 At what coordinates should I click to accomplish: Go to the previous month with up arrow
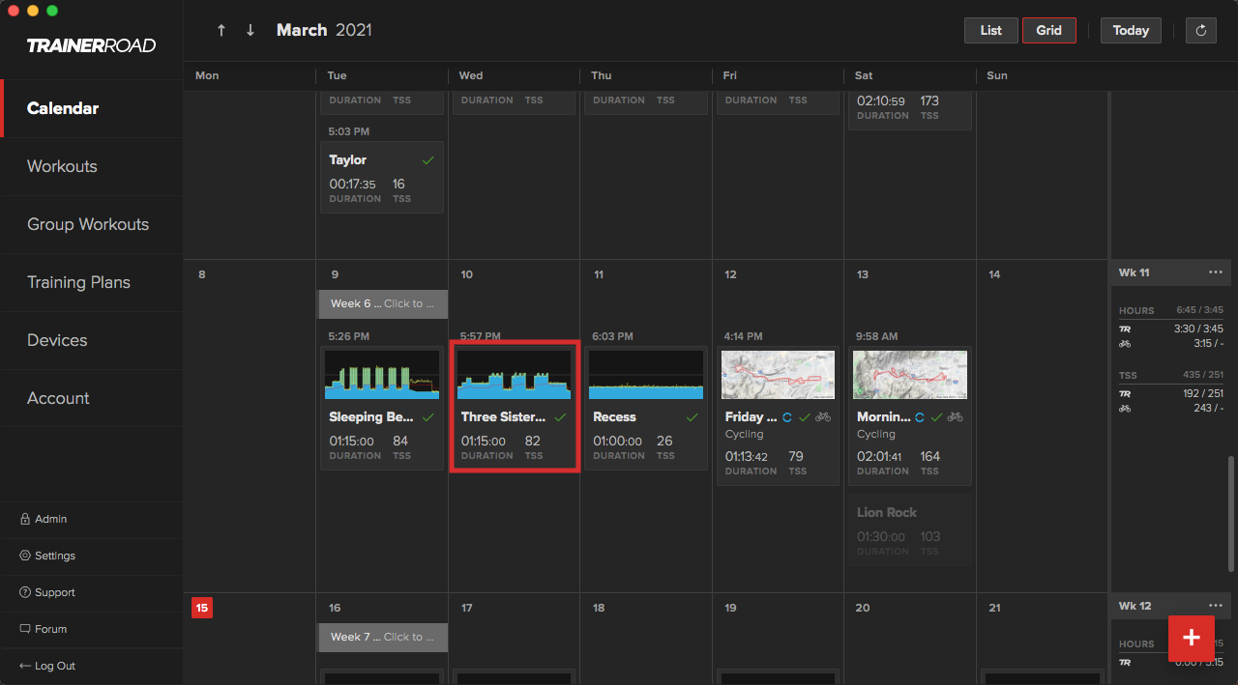click(221, 31)
